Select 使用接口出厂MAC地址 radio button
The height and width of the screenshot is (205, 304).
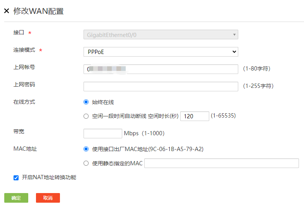pos(86,149)
